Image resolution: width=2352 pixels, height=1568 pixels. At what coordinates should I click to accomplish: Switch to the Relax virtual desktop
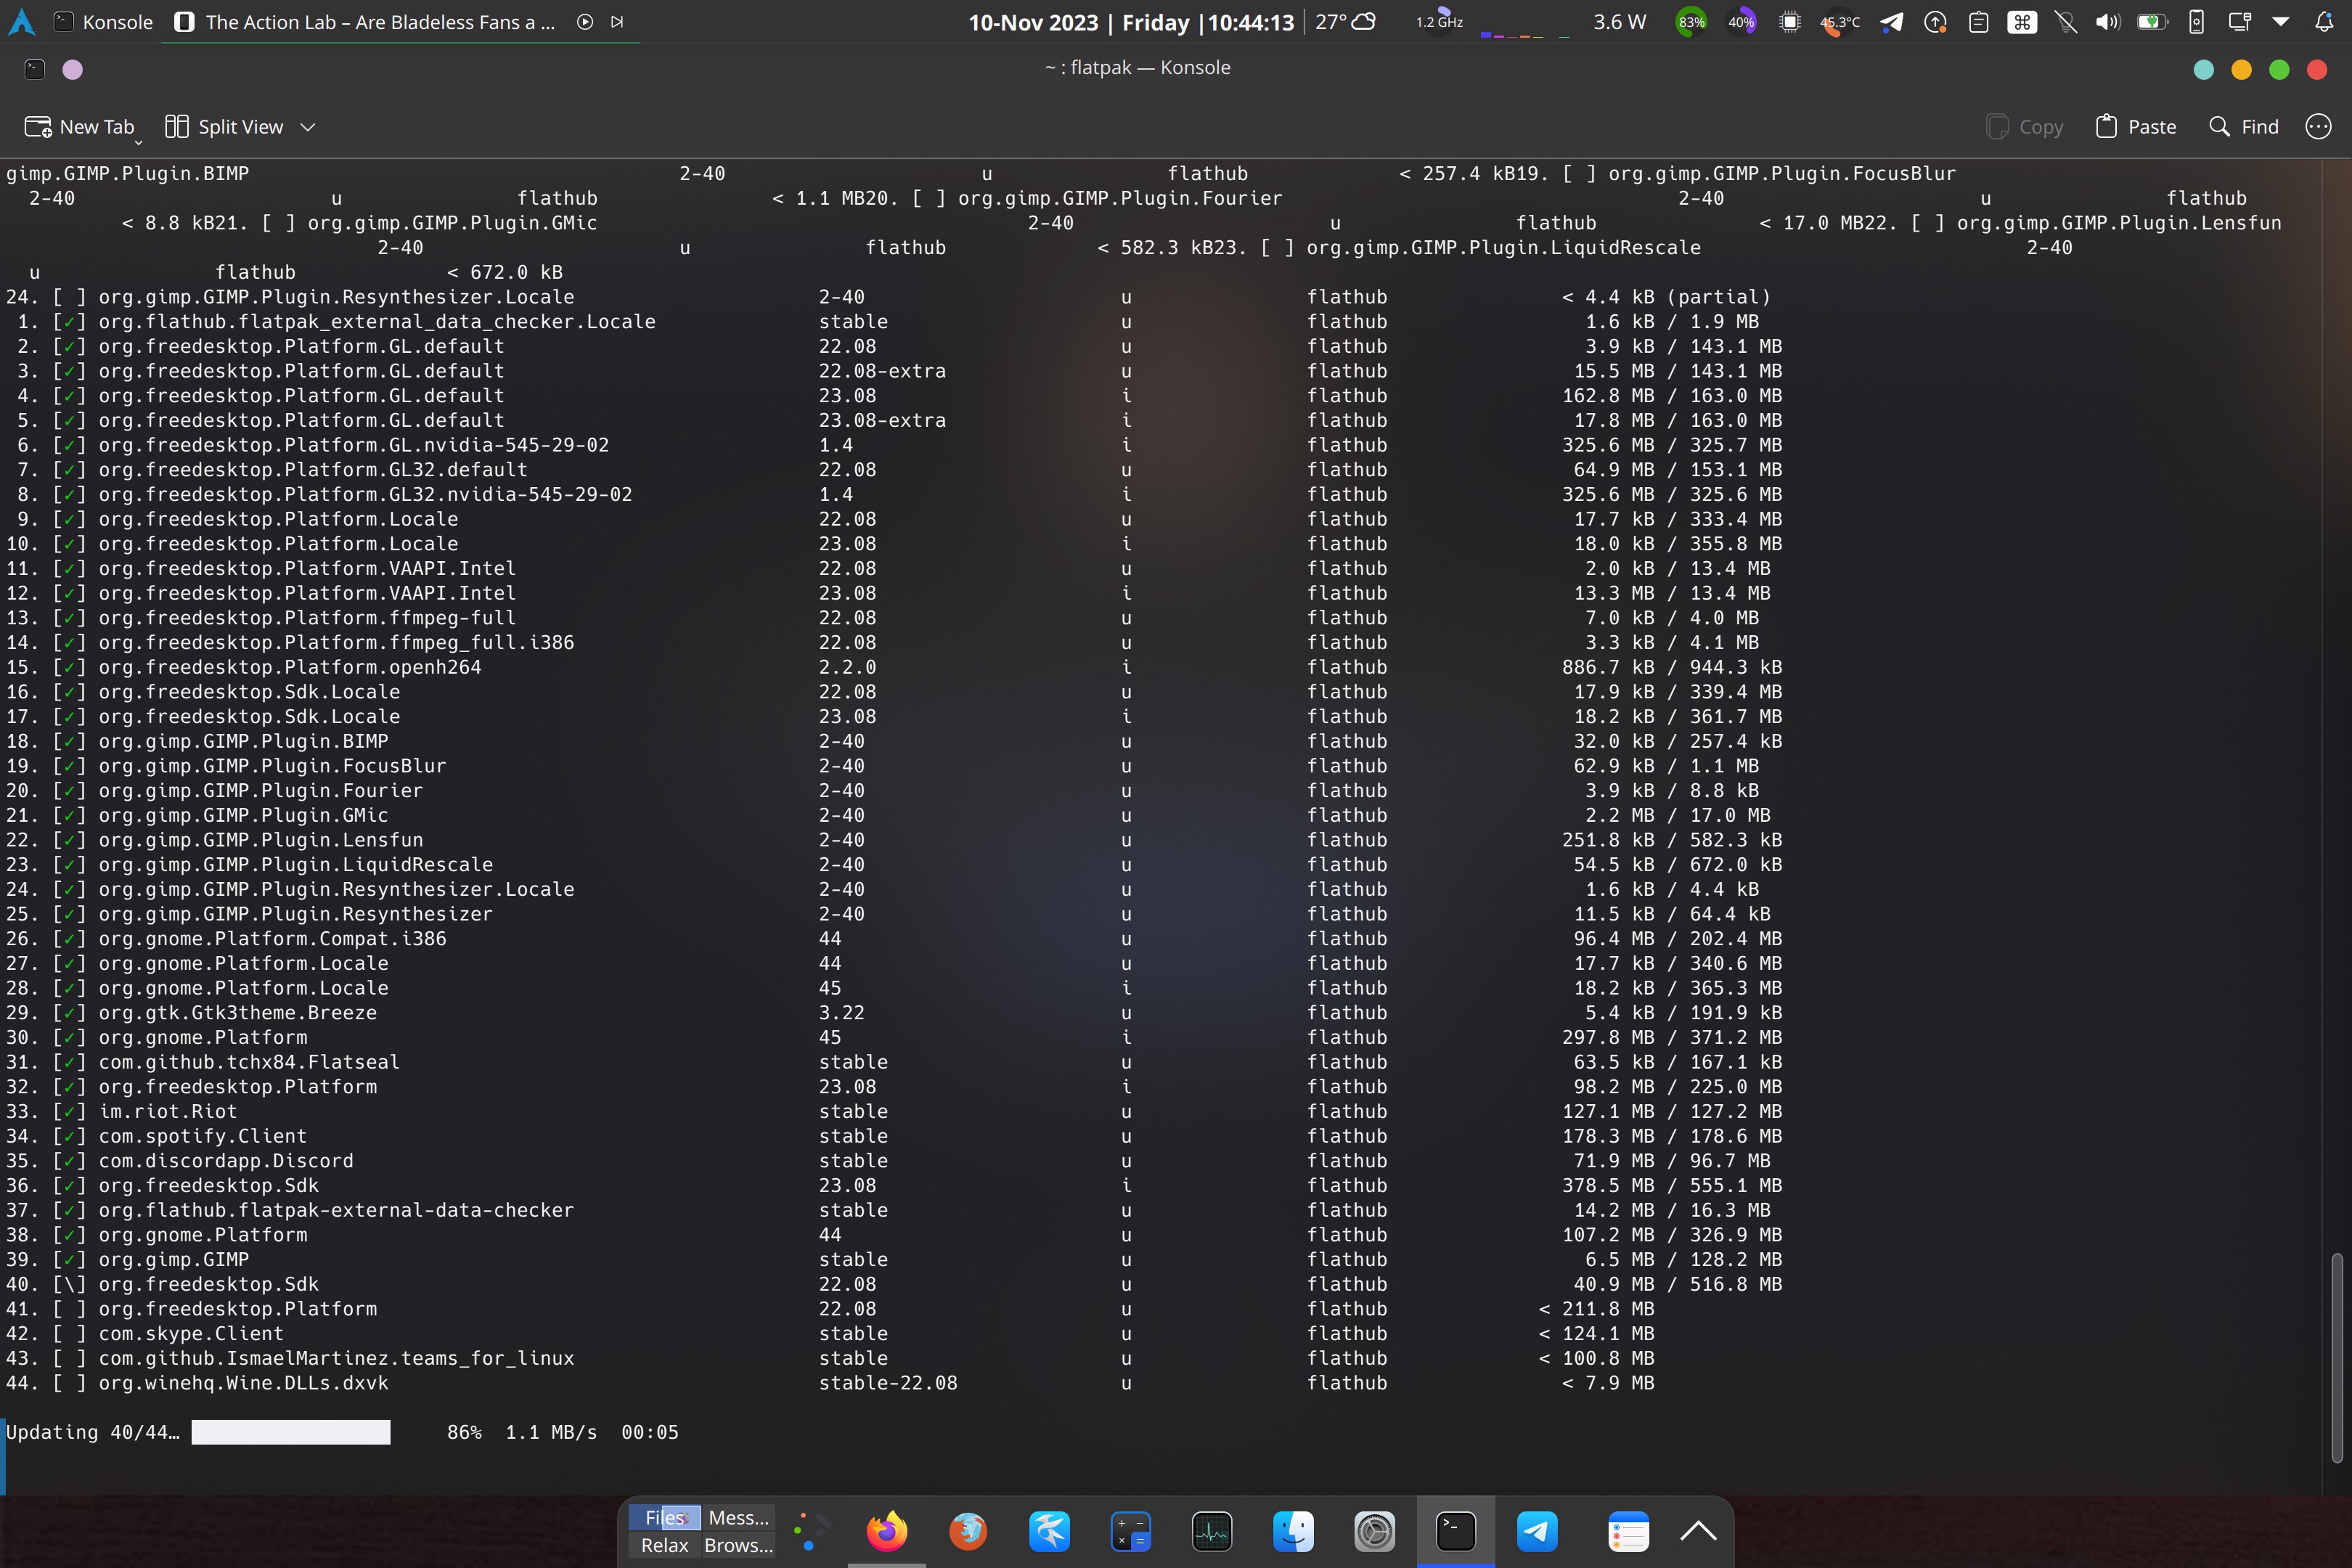pos(664,1545)
